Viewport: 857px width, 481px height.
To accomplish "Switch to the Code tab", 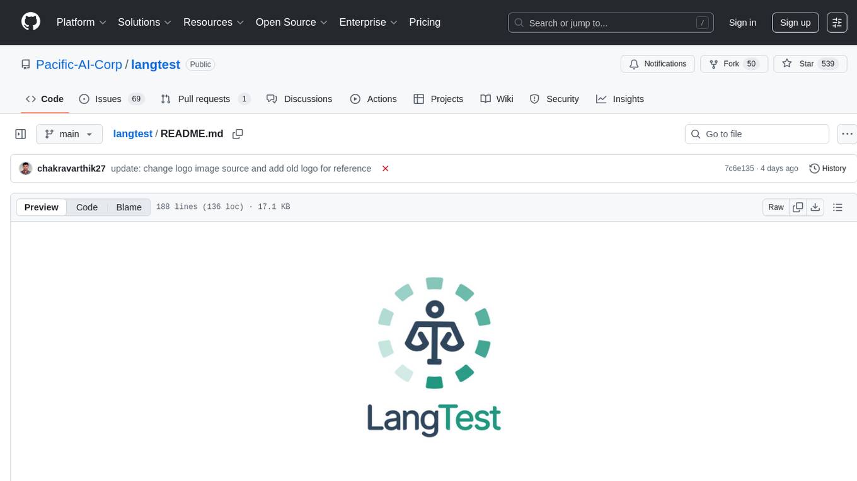I will [x=45, y=99].
